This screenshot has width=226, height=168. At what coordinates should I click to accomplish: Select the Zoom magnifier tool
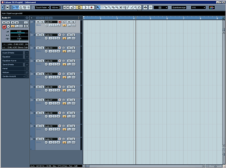pyautogui.click(x=117, y=7)
